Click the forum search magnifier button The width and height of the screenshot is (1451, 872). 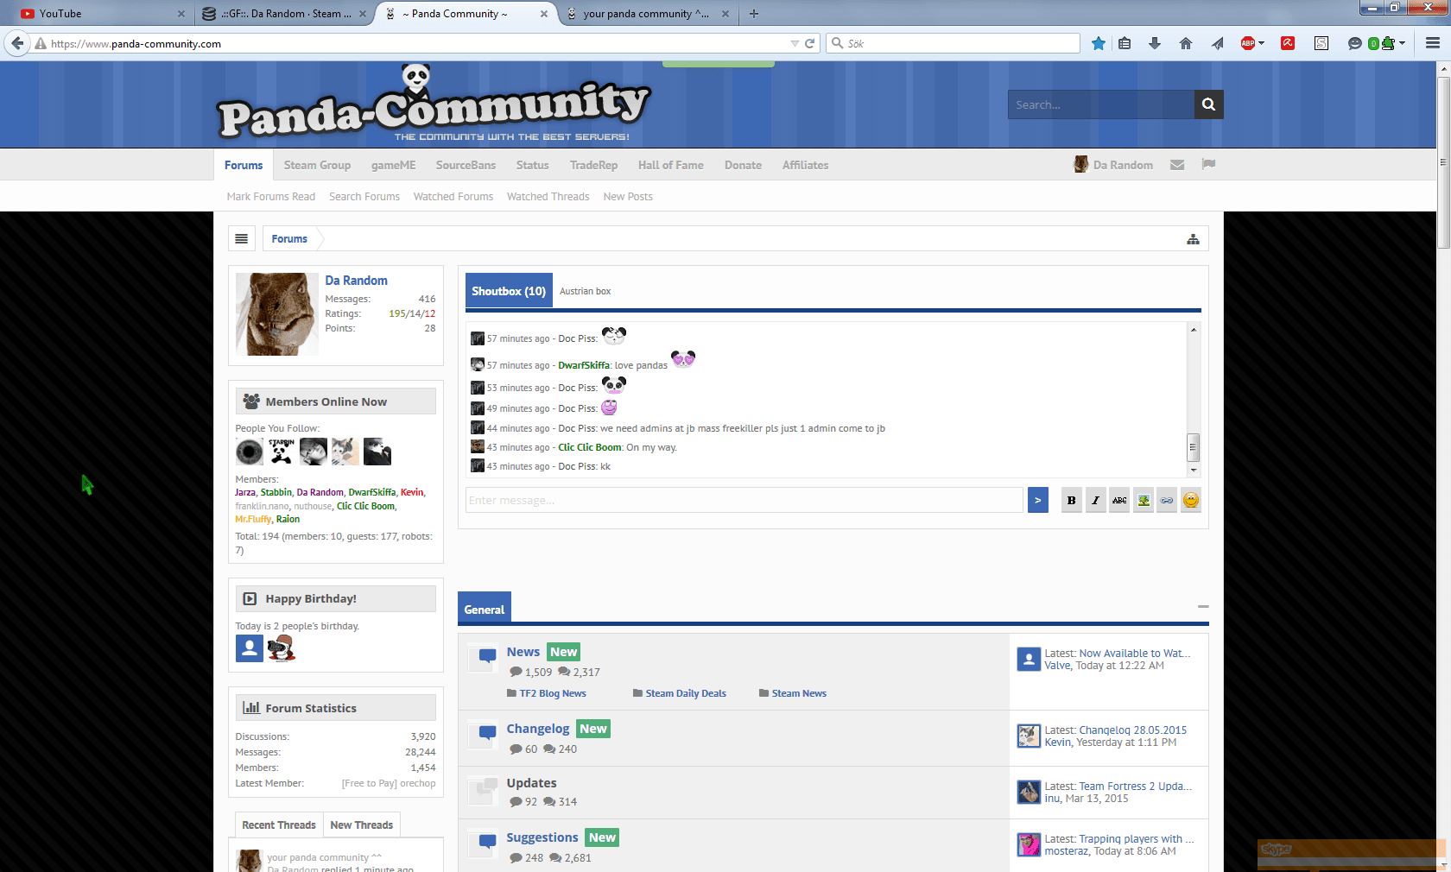pyautogui.click(x=1208, y=104)
